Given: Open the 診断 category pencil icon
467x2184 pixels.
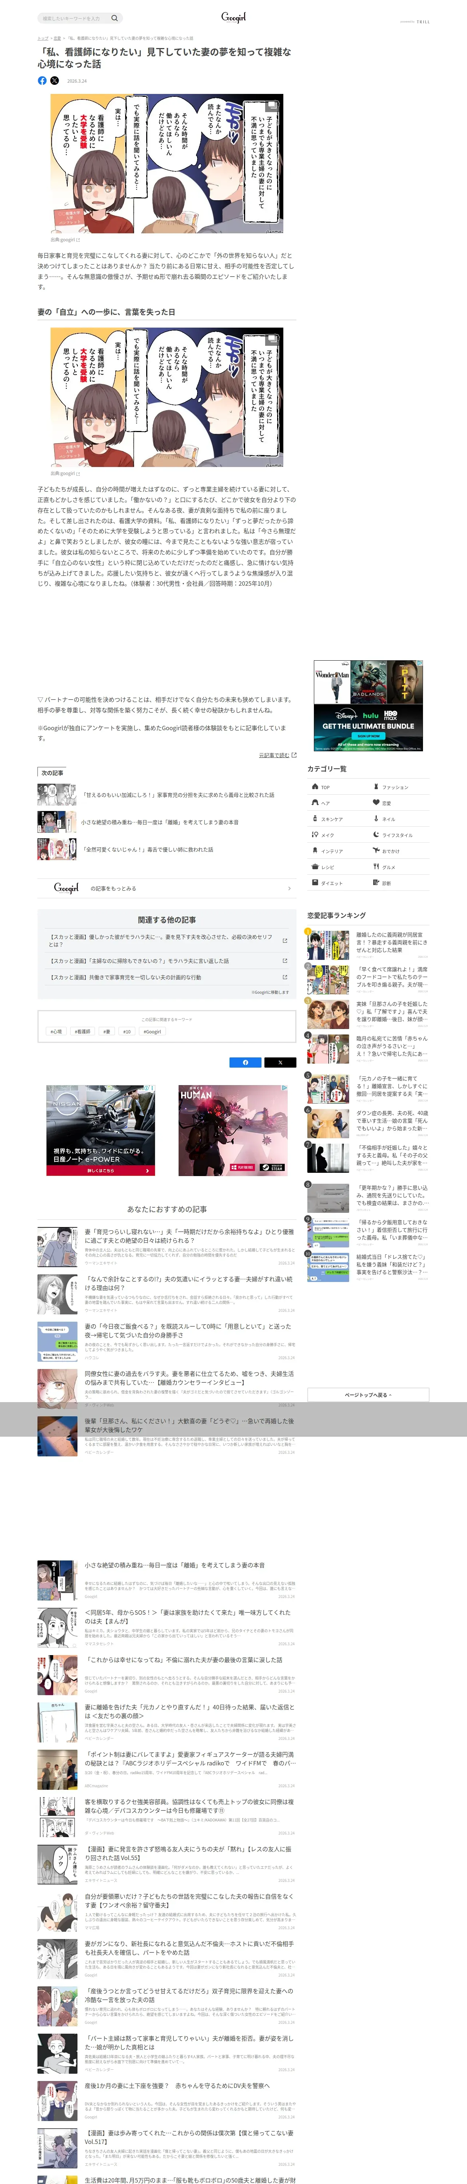Looking at the screenshot, I should [376, 883].
